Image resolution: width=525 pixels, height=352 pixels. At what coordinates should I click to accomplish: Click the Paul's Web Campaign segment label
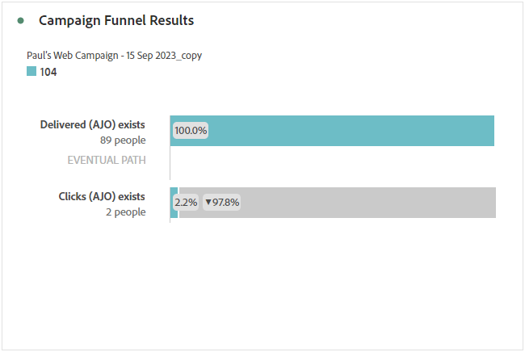114,56
